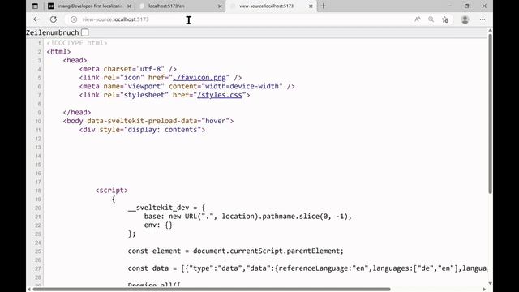Click the "display: contents" value text

[x=162, y=130]
